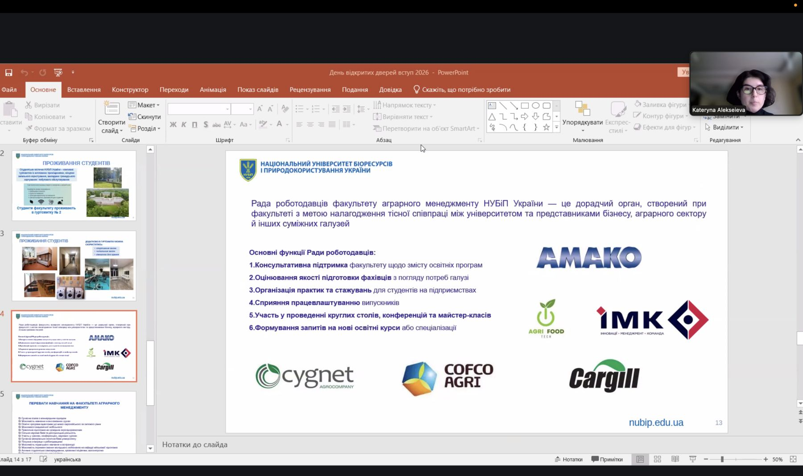Justify the text
The image size is (803, 476).
coord(332,124)
